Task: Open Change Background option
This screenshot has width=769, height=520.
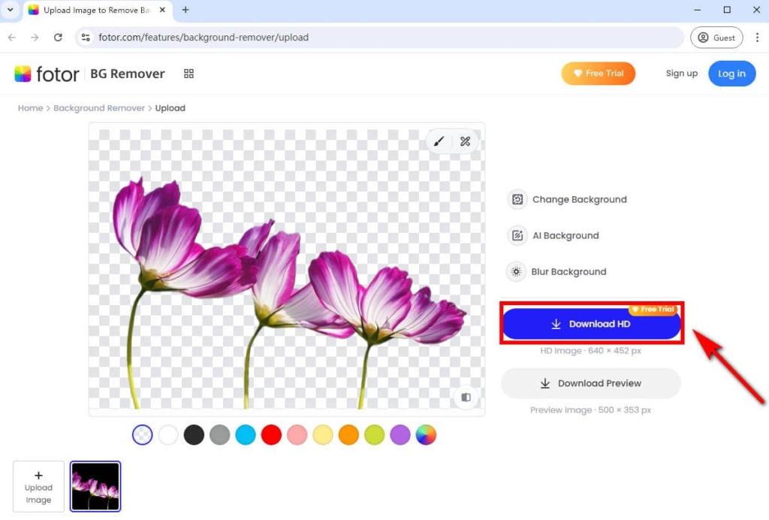Action: pos(568,200)
